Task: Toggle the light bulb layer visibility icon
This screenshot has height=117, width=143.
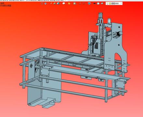Action: click(107, 4)
